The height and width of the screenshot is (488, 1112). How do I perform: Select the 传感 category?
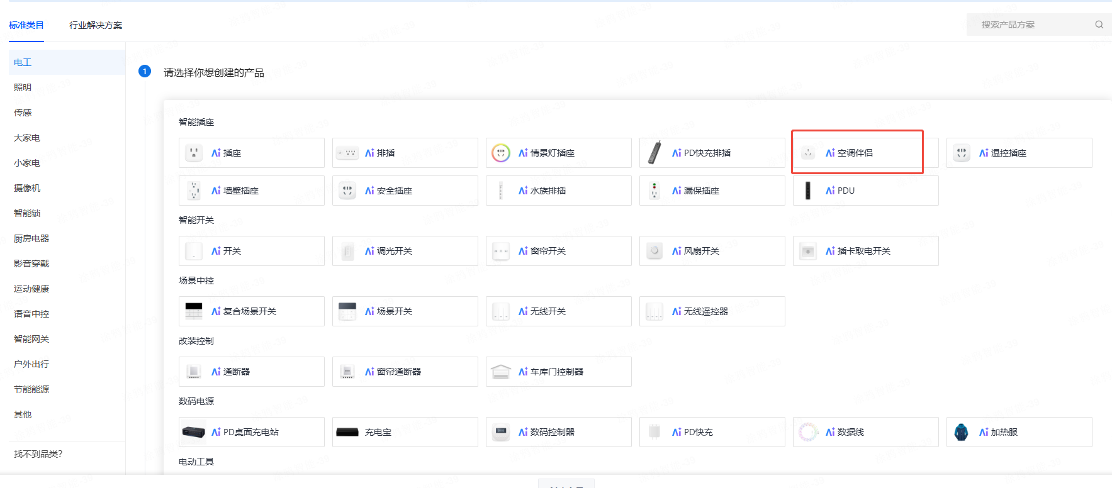(x=67, y=113)
